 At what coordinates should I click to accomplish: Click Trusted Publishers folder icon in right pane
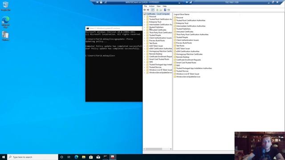tap(175, 29)
